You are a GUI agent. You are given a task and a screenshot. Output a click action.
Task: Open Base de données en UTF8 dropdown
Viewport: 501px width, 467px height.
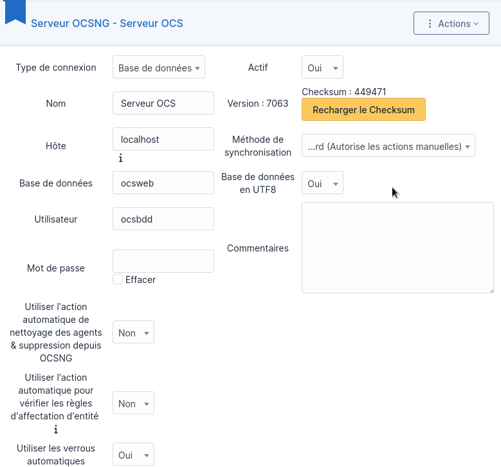[322, 183]
